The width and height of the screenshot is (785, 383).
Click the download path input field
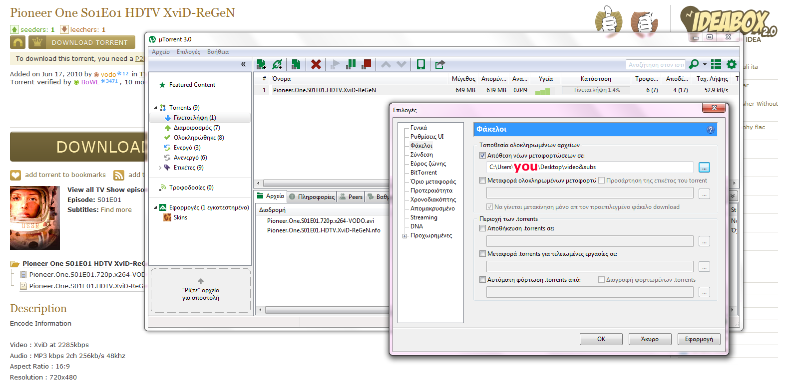coord(589,167)
